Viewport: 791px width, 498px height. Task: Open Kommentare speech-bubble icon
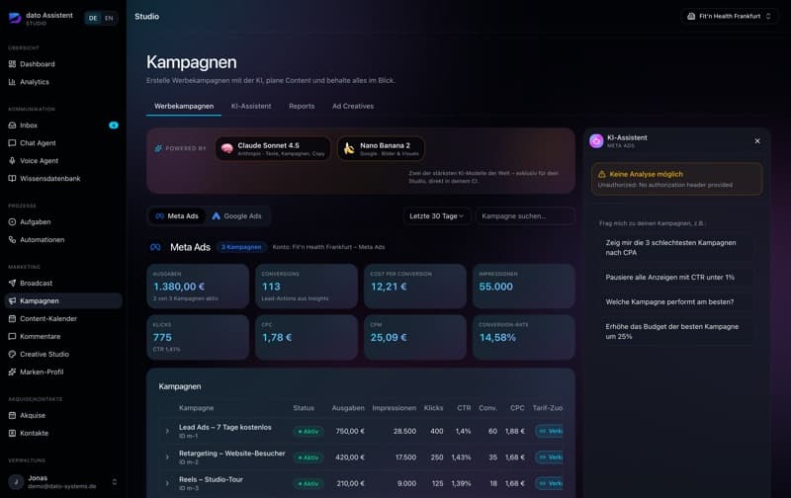pyautogui.click(x=12, y=336)
